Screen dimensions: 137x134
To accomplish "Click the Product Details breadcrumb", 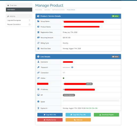I will click(71, 10).
